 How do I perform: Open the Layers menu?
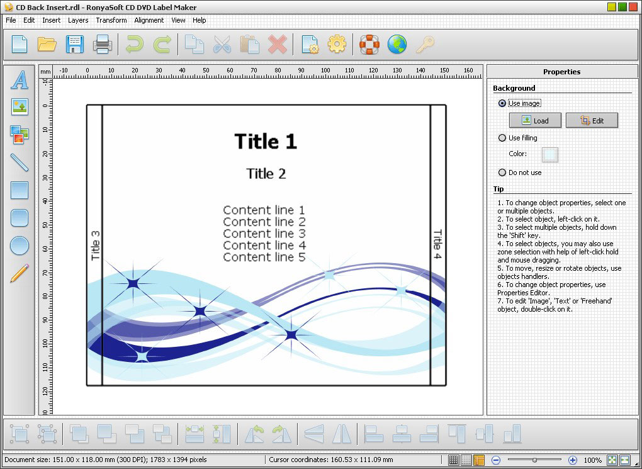point(78,20)
